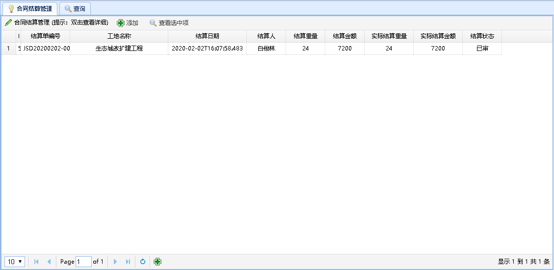
Task: Click the 实际结算重量 column header
Action: coord(389,36)
